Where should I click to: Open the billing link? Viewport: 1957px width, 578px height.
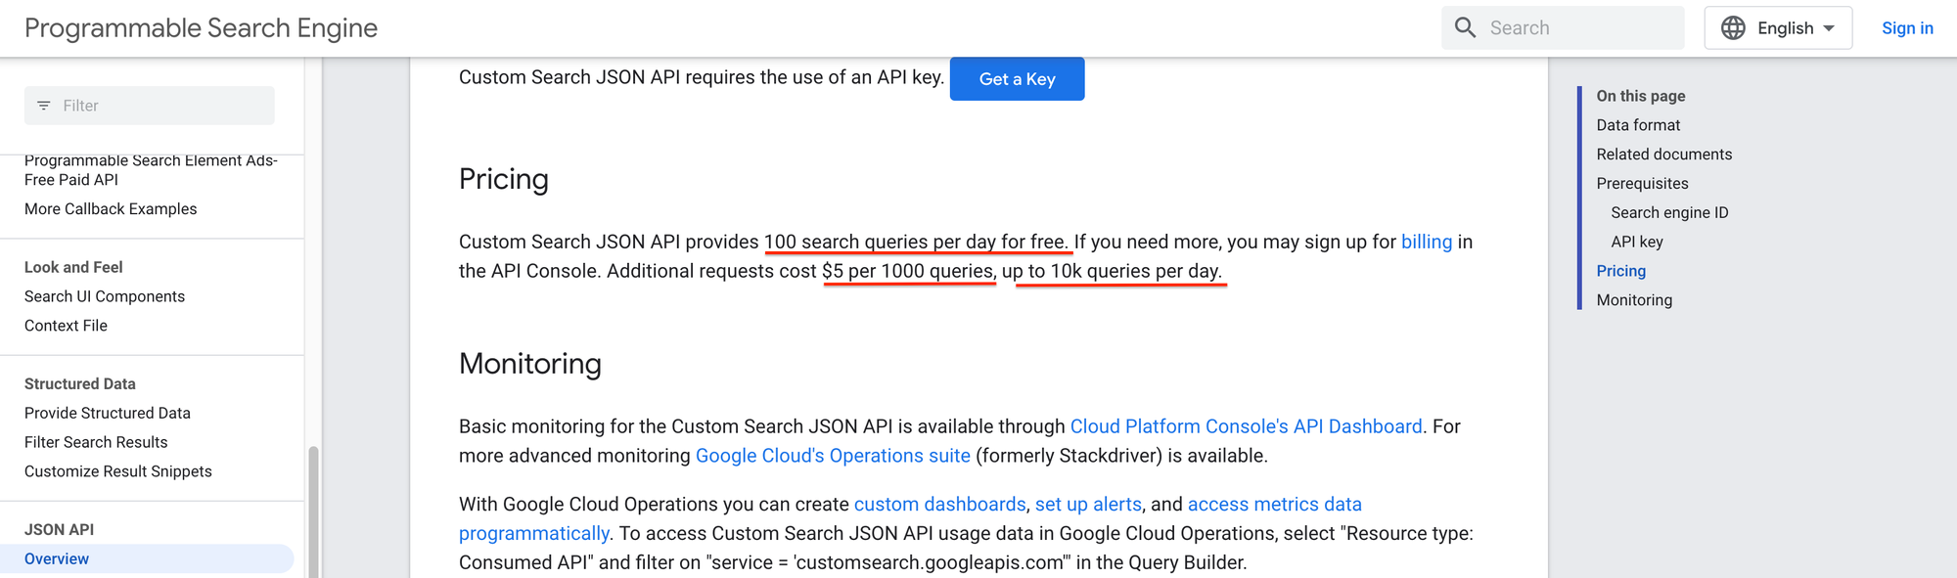(x=1427, y=242)
